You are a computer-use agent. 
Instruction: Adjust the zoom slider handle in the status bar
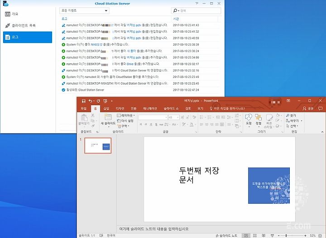pyautogui.click(x=286, y=235)
